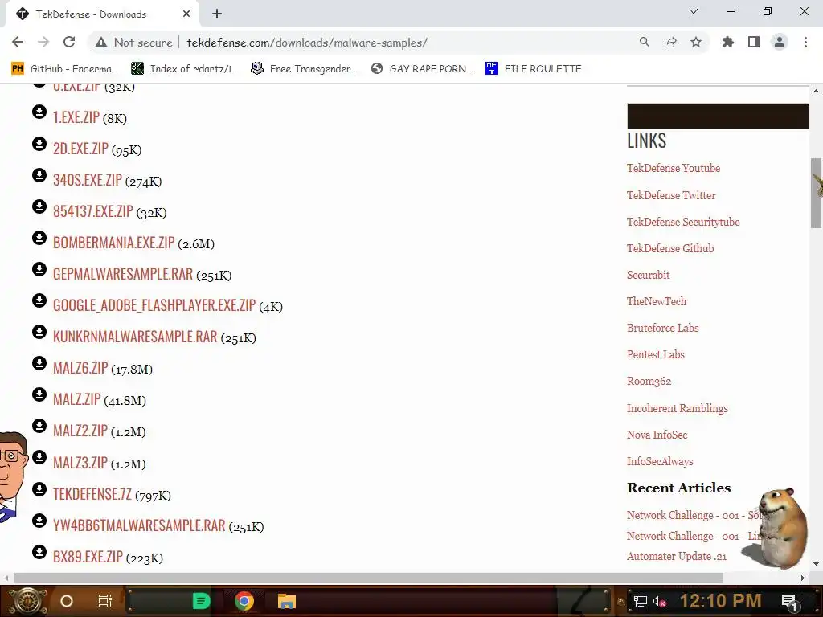This screenshot has width=823, height=617.
Task: Download the BOMBERMANIA.EXE.ZIP file link
Action: pos(114,243)
